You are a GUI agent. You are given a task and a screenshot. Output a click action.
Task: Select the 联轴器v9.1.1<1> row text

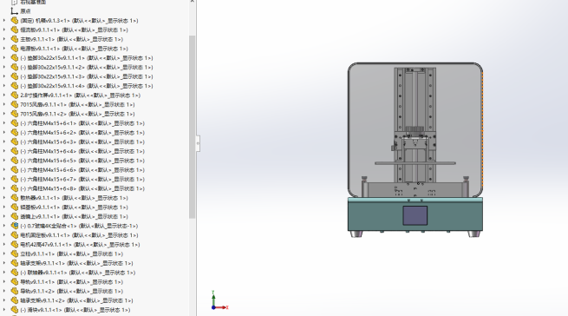click(x=77, y=273)
